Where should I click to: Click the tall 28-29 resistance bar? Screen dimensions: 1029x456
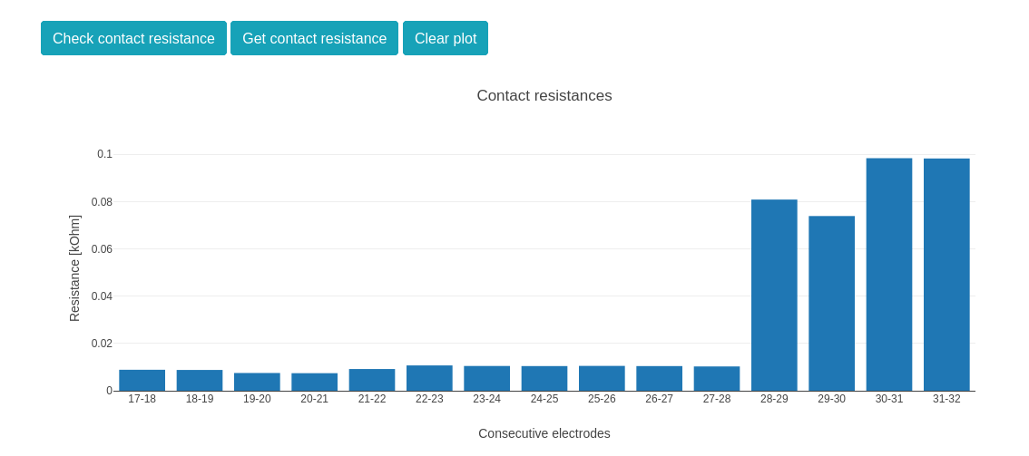[x=774, y=296]
